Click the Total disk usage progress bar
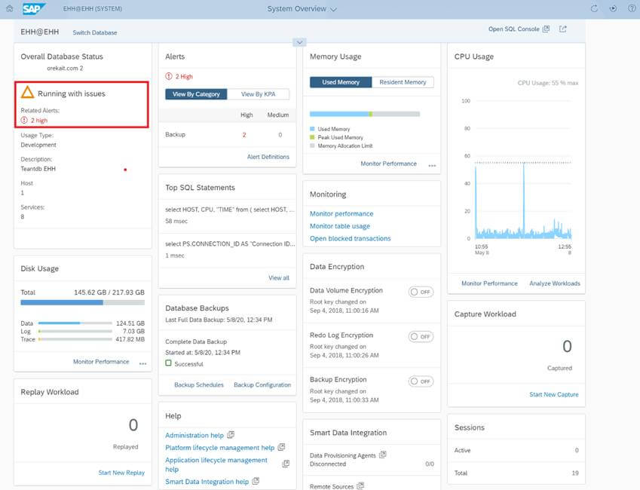This screenshot has width=640, height=490. tap(82, 302)
